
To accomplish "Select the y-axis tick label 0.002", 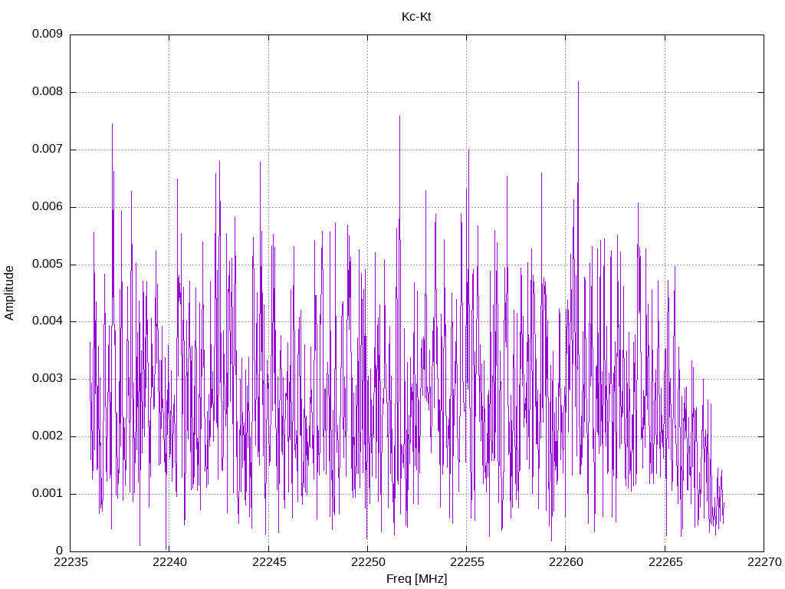I will tap(48, 436).
